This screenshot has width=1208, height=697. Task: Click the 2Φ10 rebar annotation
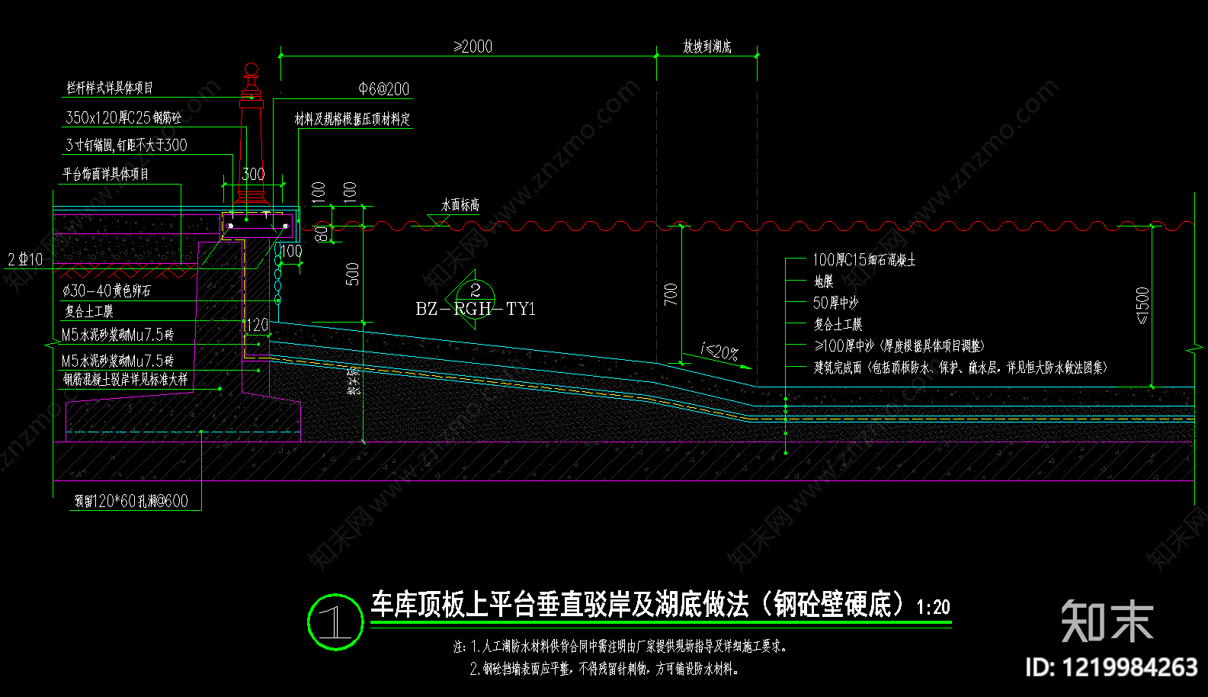tap(24, 259)
